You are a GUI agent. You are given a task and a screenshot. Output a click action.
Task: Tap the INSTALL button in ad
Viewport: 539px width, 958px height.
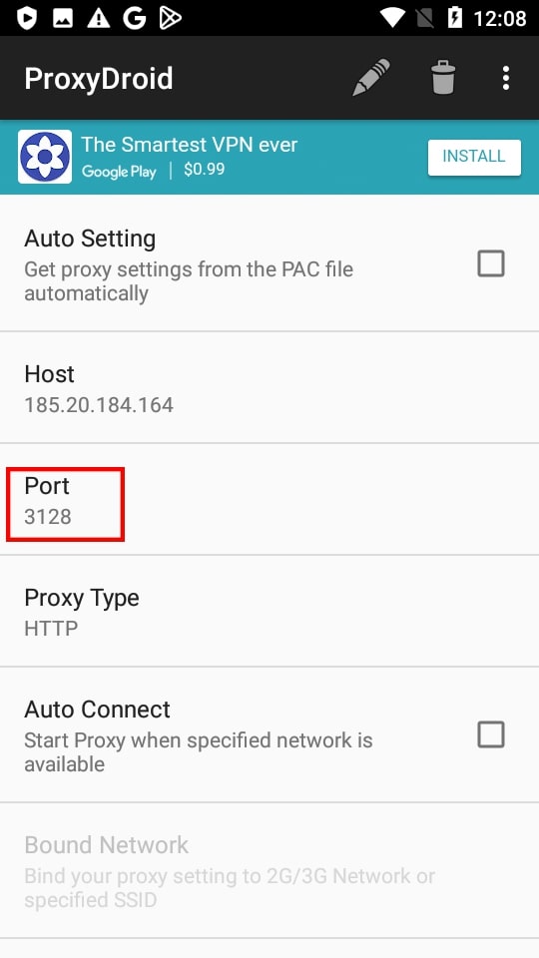[474, 157]
